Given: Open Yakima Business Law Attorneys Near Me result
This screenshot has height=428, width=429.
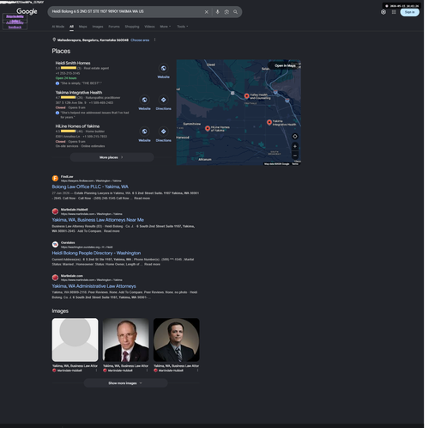Looking at the screenshot, I should [x=98, y=220].
